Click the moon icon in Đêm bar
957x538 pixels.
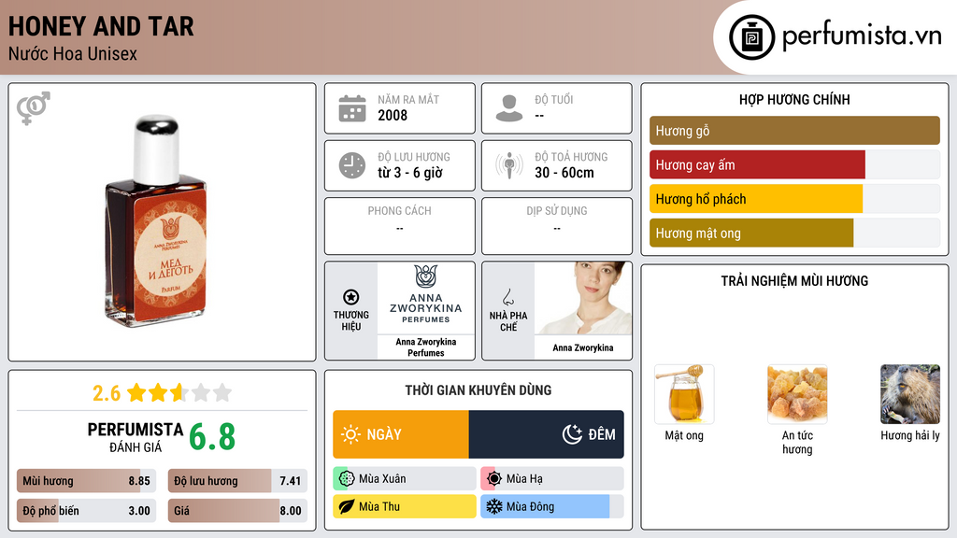click(572, 434)
